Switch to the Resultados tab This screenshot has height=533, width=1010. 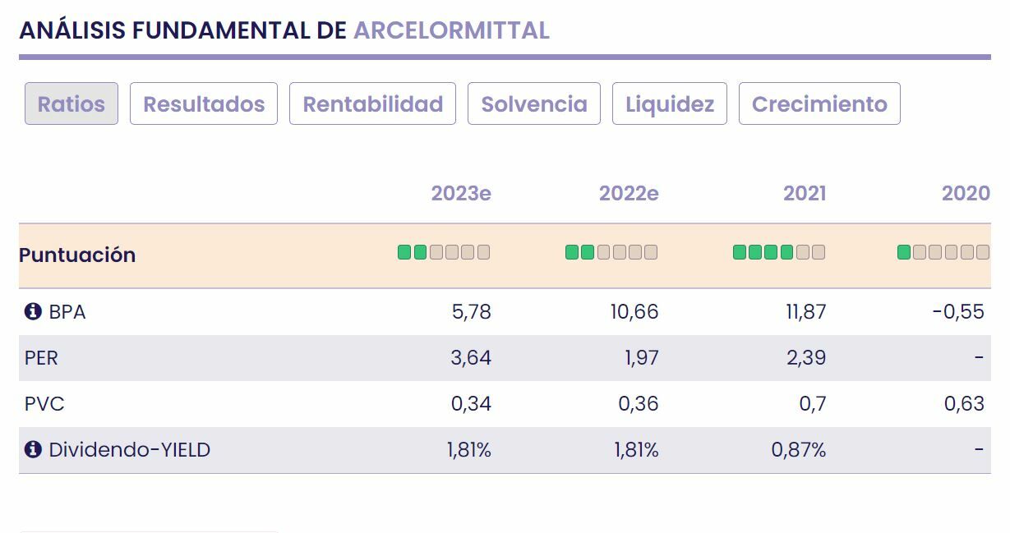204,104
